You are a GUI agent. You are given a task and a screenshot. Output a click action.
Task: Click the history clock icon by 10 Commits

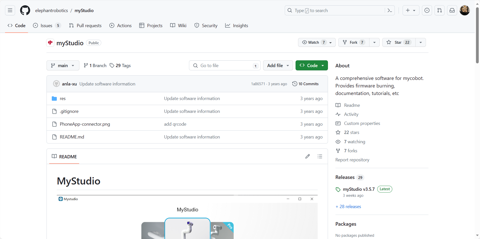click(x=295, y=84)
